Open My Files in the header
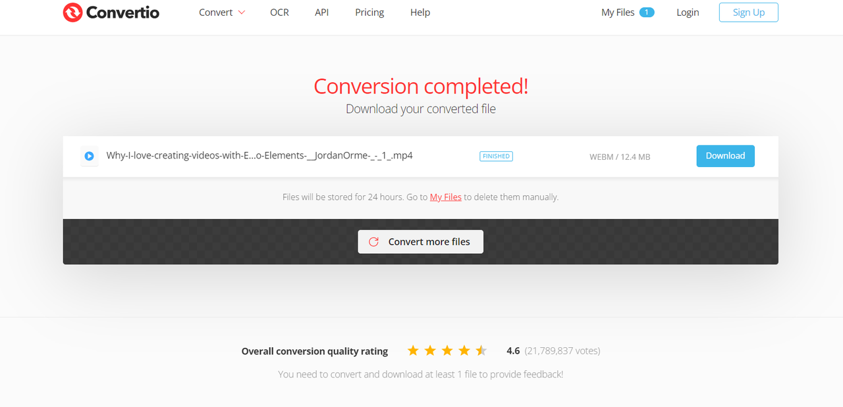The height and width of the screenshot is (407, 843). [x=618, y=12]
